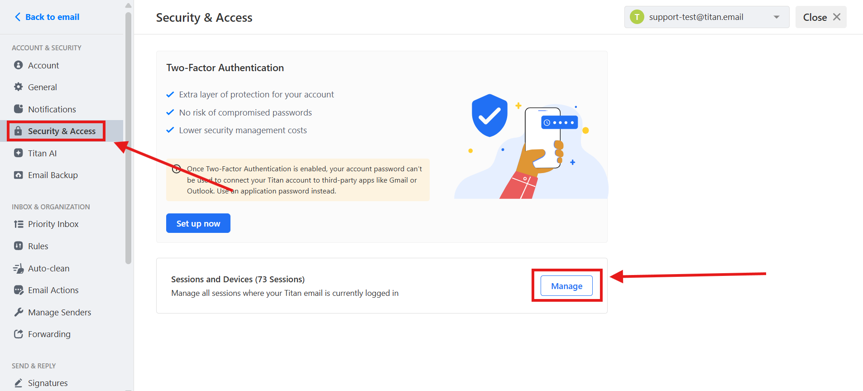This screenshot has height=391, width=863.
Task: Click the Priority Inbox list icon
Action: pos(18,224)
